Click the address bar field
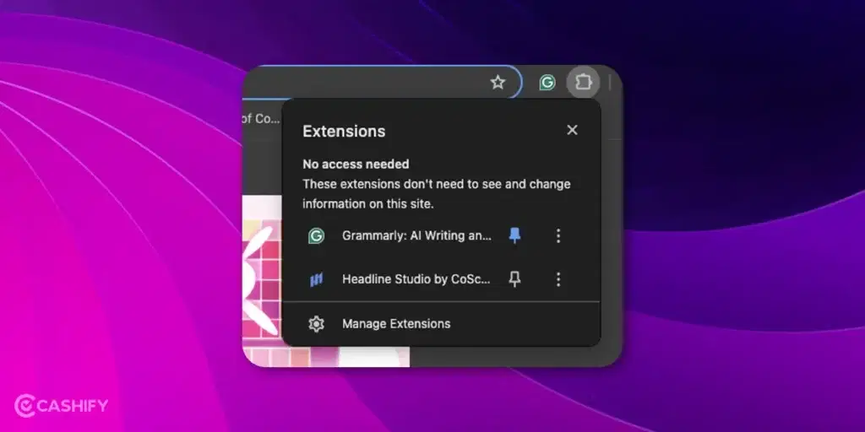The width and height of the screenshot is (865, 432). [x=381, y=83]
